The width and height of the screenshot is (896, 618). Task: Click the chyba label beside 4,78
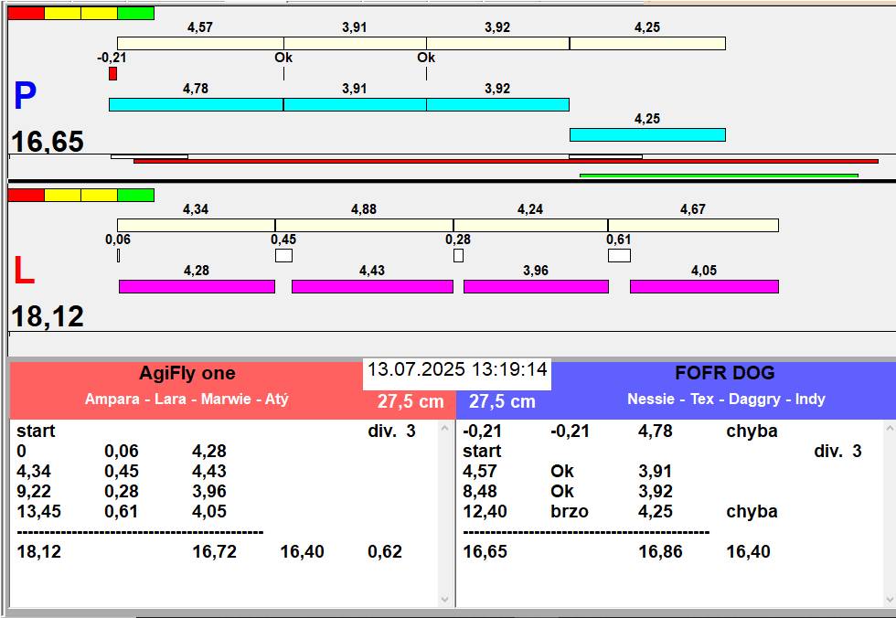pyautogui.click(x=752, y=432)
